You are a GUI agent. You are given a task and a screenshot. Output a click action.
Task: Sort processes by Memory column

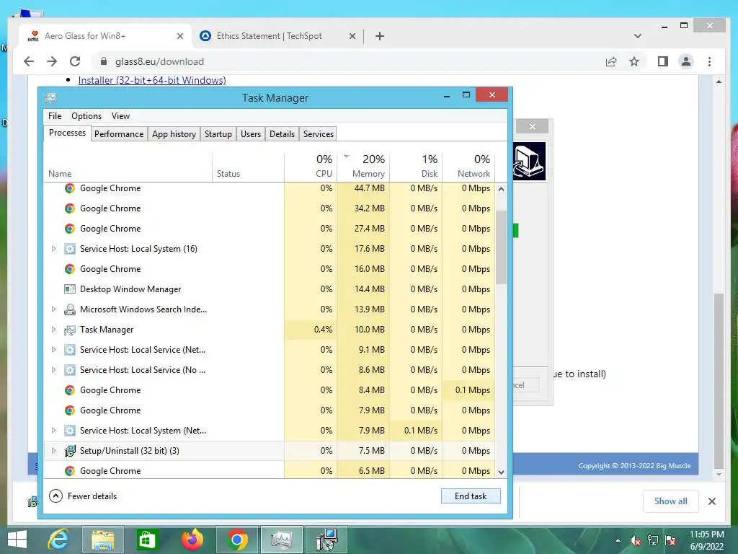point(363,167)
